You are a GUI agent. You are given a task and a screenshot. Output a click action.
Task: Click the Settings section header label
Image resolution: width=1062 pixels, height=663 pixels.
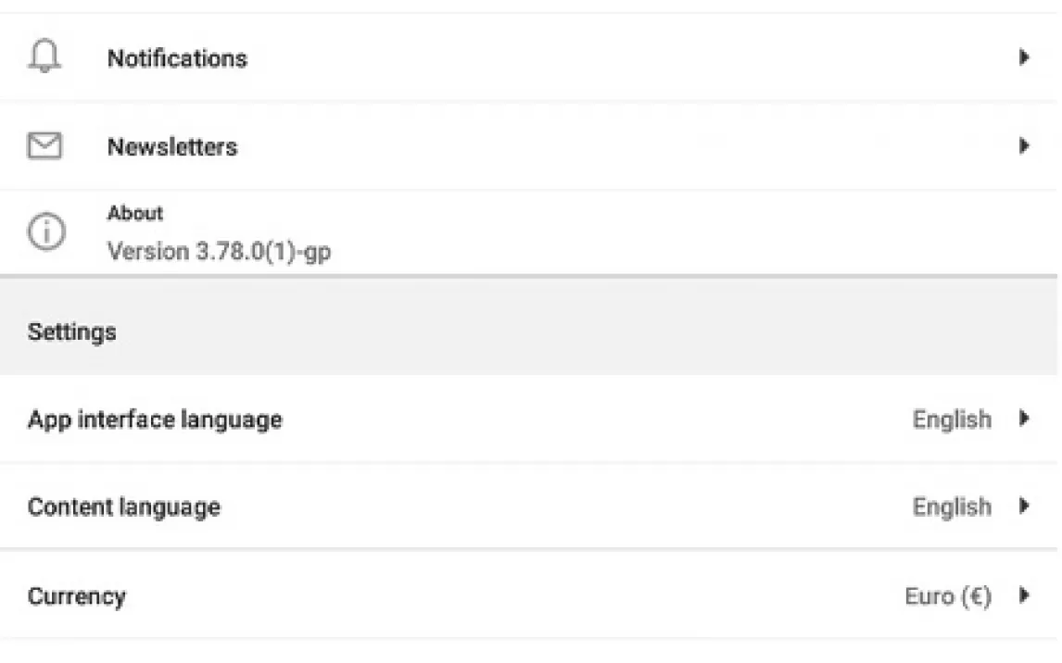[71, 331]
